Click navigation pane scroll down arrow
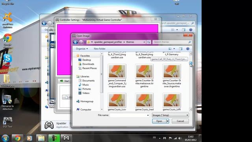The width and height of the screenshot is (252, 142). tap(102, 109)
